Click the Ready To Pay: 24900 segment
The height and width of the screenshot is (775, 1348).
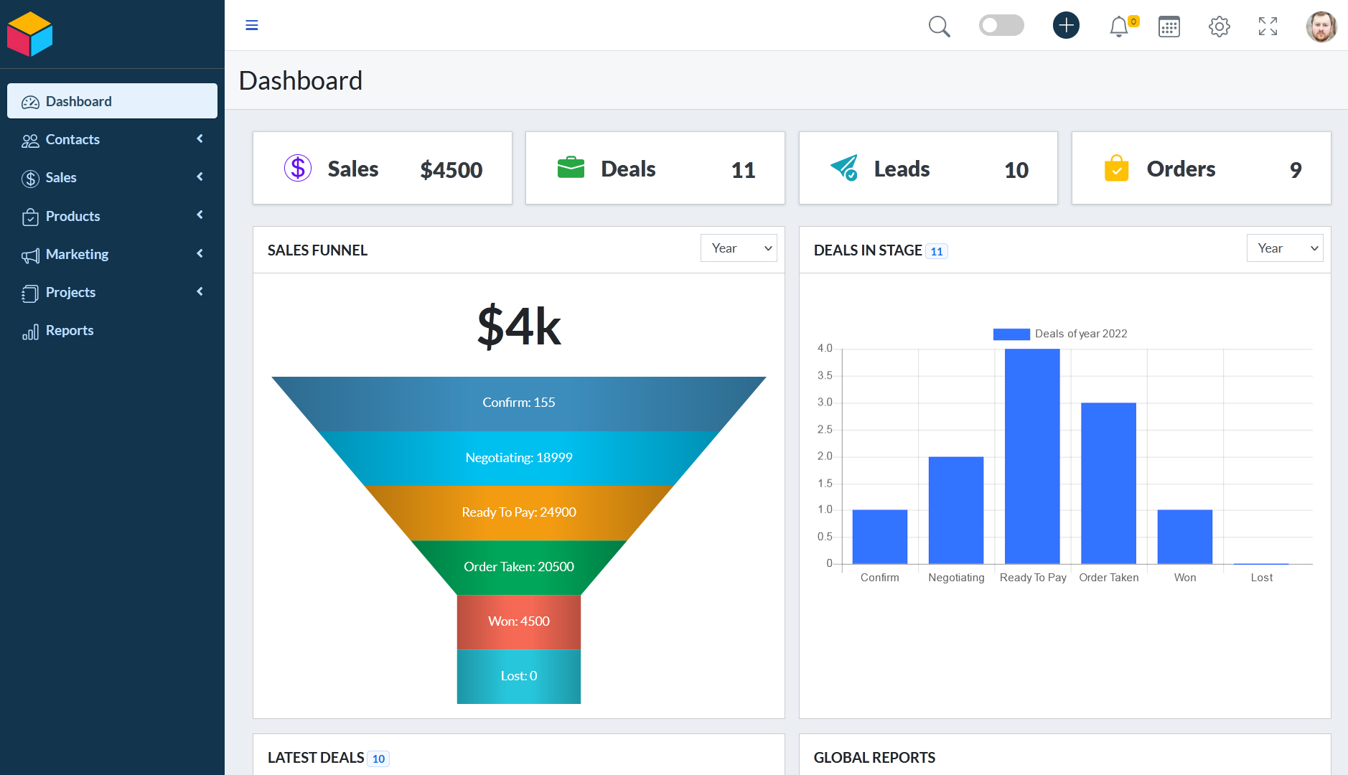pos(519,513)
